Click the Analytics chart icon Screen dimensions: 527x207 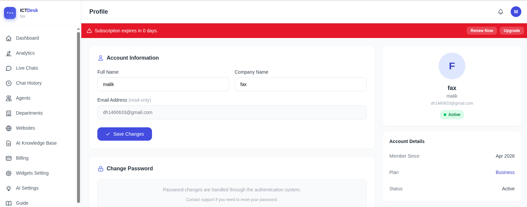tap(9, 53)
